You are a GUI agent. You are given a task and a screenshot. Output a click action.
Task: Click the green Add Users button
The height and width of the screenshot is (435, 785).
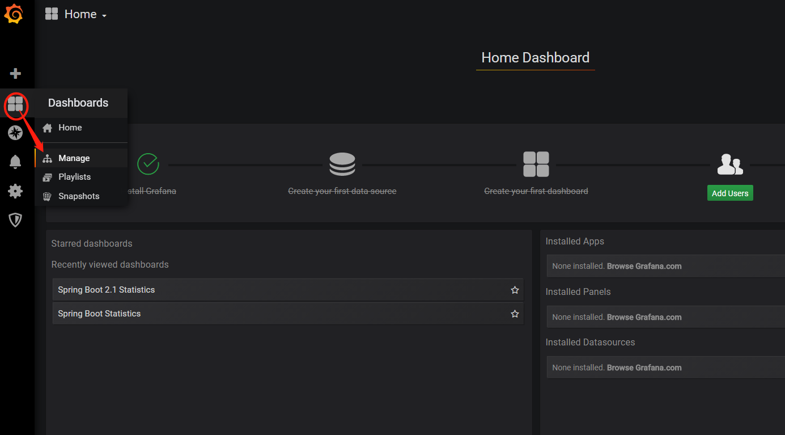coord(730,193)
